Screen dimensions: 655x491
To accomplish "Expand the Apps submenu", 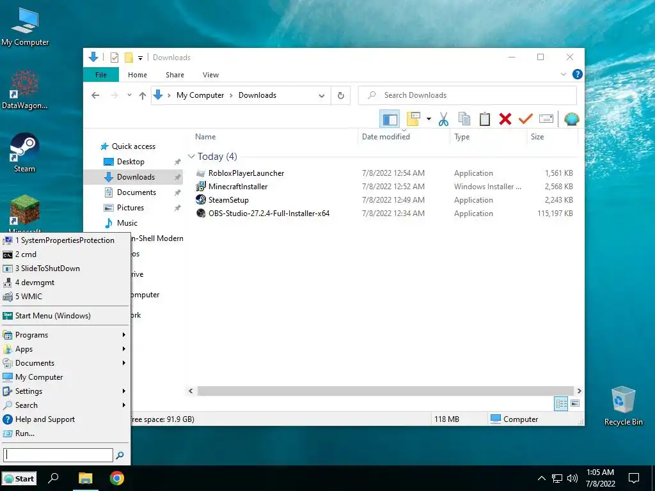I will (x=65, y=349).
